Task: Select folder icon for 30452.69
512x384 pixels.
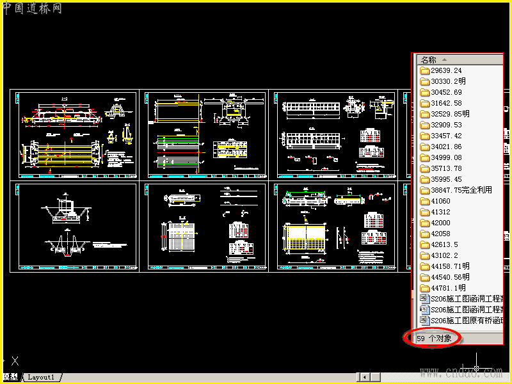Action: click(424, 92)
